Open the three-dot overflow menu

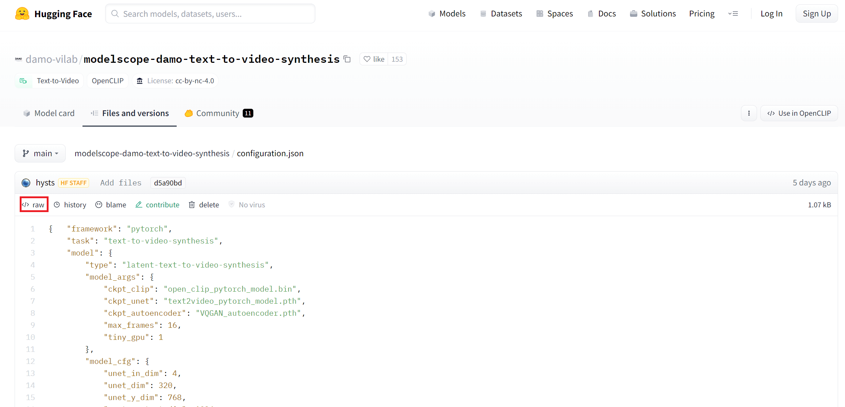749,113
